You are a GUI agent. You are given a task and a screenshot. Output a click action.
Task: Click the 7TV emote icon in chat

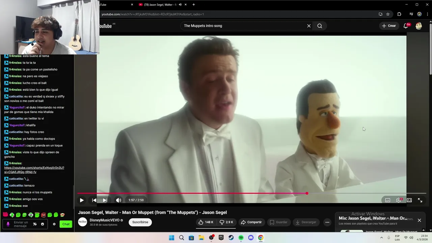click(35, 224)
